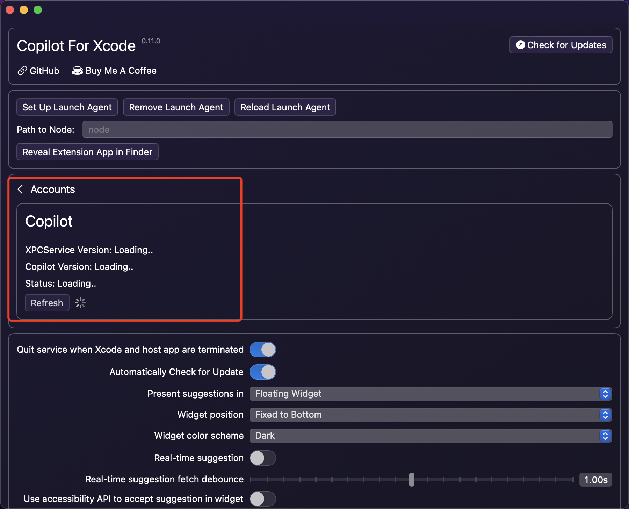Click the Copilot For Xcode title

76,46
